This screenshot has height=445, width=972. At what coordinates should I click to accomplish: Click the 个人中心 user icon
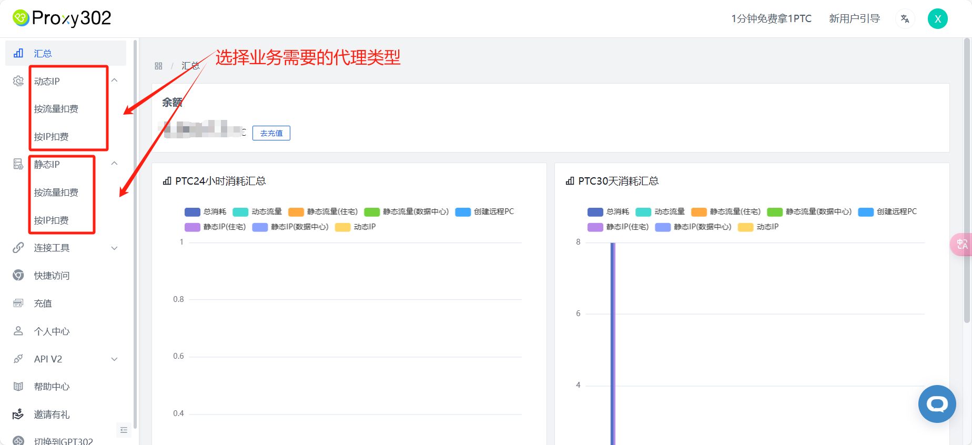tap(18, 331)
